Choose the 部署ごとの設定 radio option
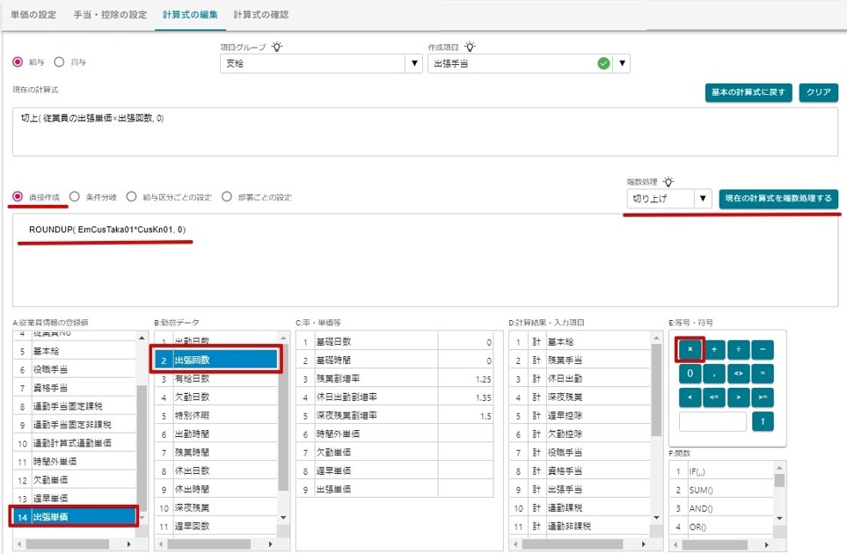847x554 pixels. click(x=227, y=197)
